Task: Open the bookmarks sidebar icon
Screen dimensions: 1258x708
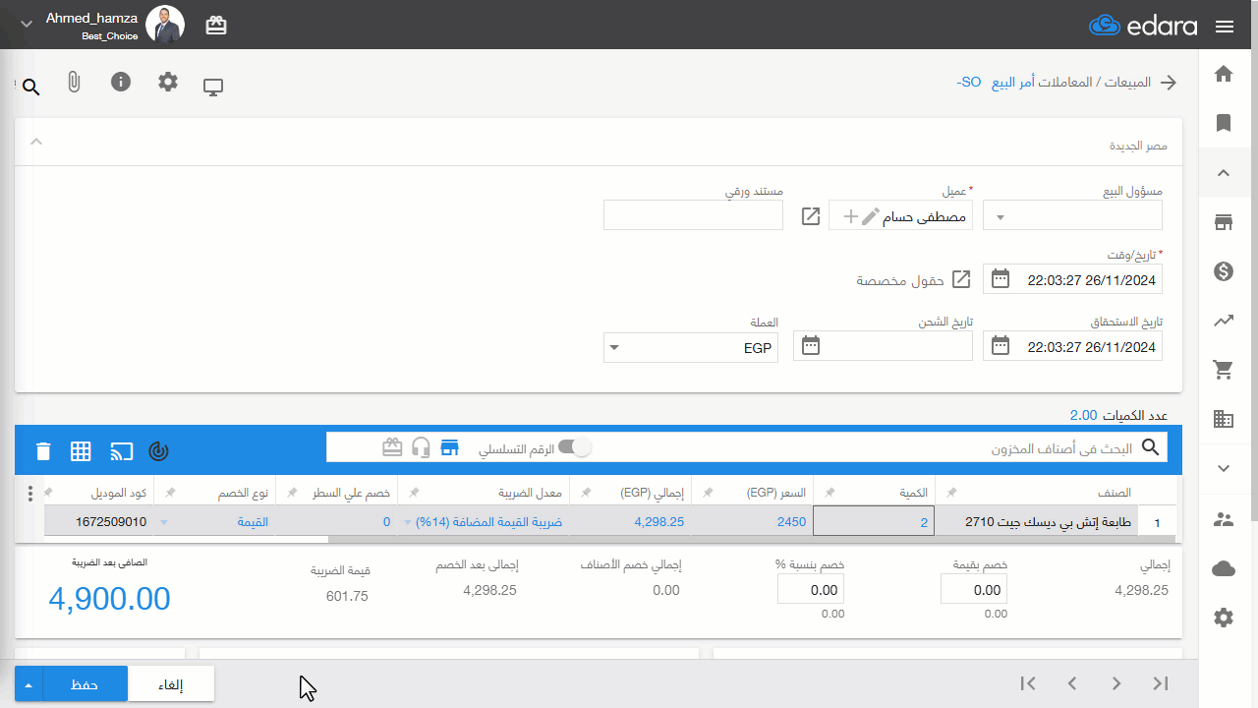Action: pyautogui.click(x=1224, y=123)
